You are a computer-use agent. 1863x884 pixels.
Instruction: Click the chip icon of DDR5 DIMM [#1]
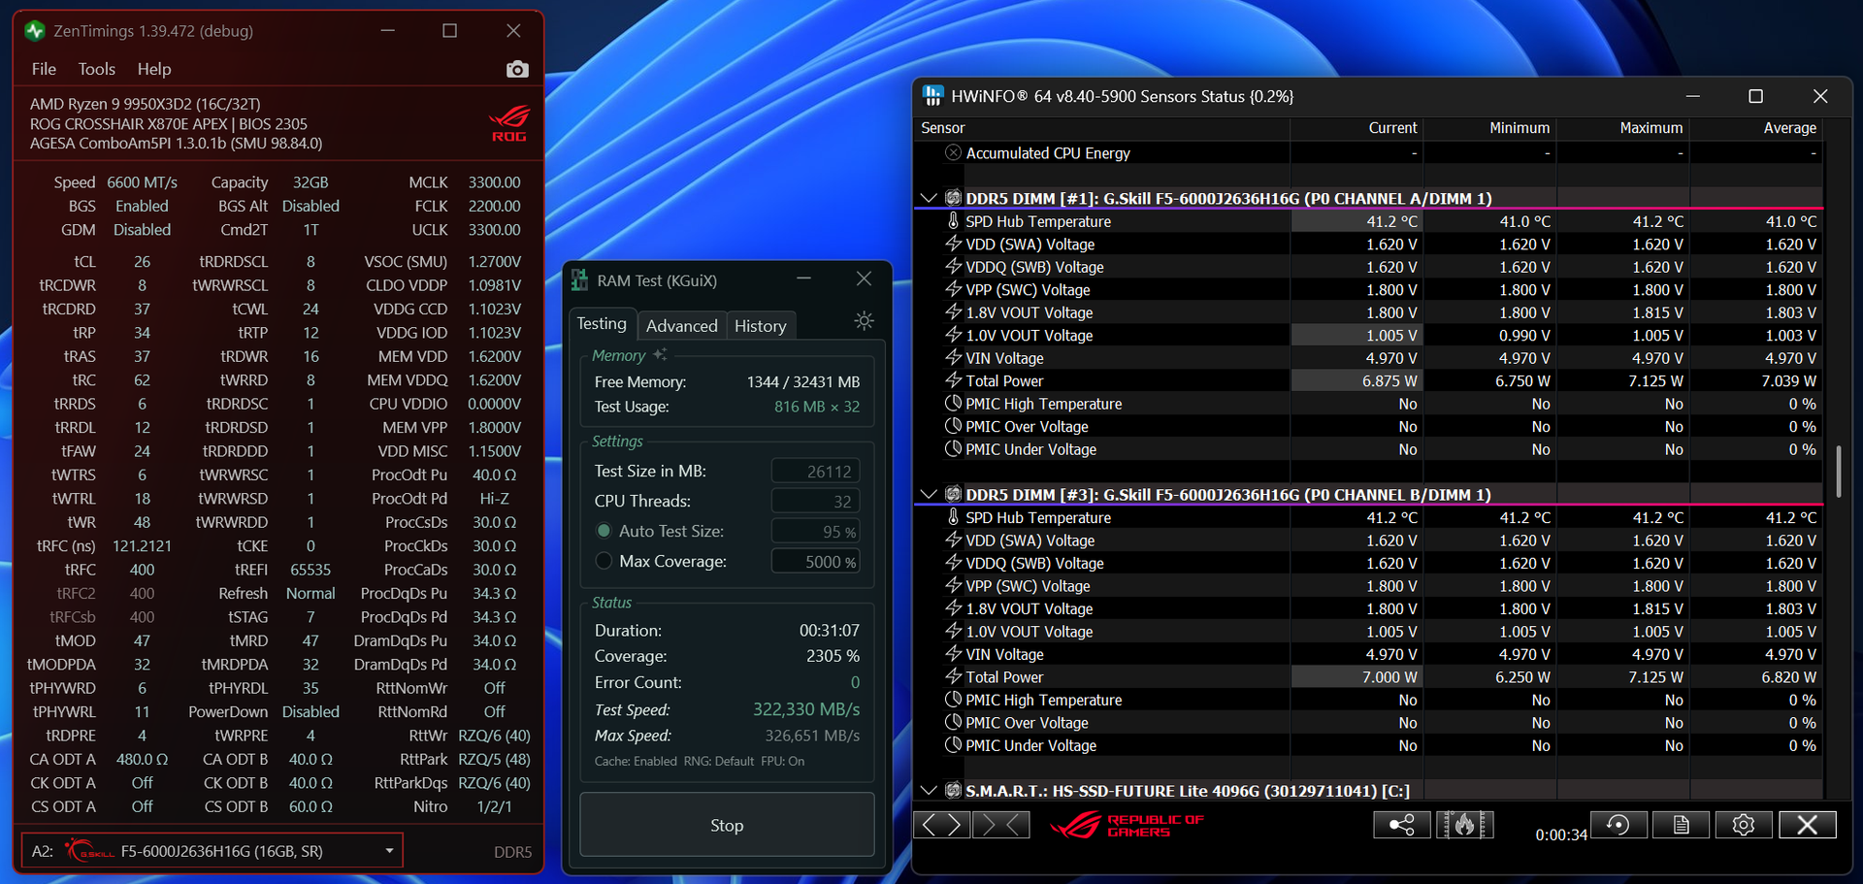coord(953,198)
